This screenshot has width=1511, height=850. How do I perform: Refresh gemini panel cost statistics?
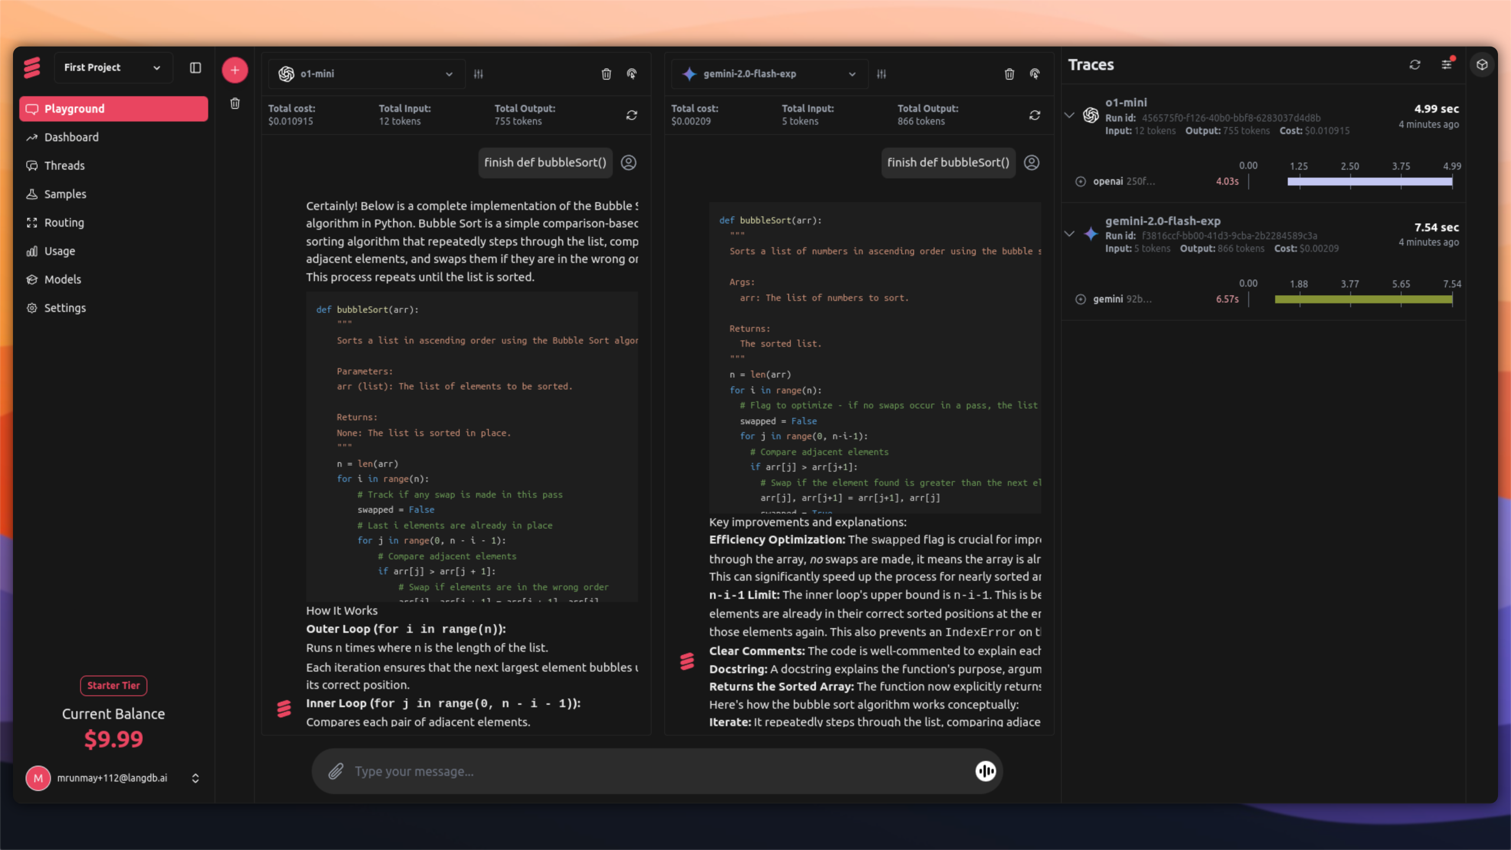pyautogui.click(x=1035, y=115)
